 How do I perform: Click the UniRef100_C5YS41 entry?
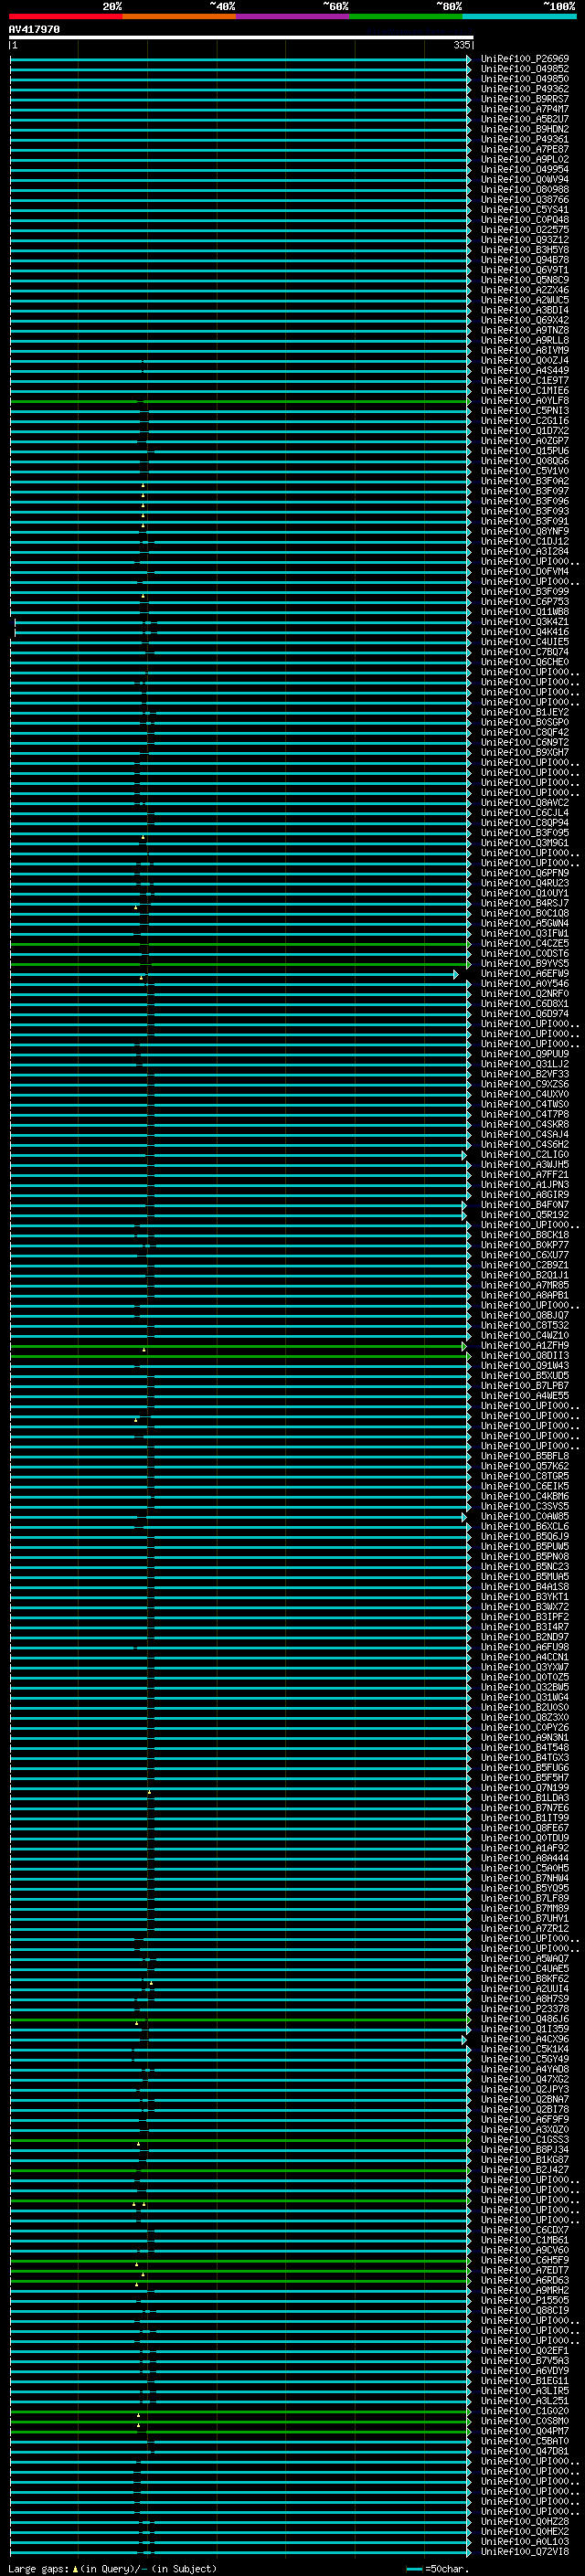(525, 210)
